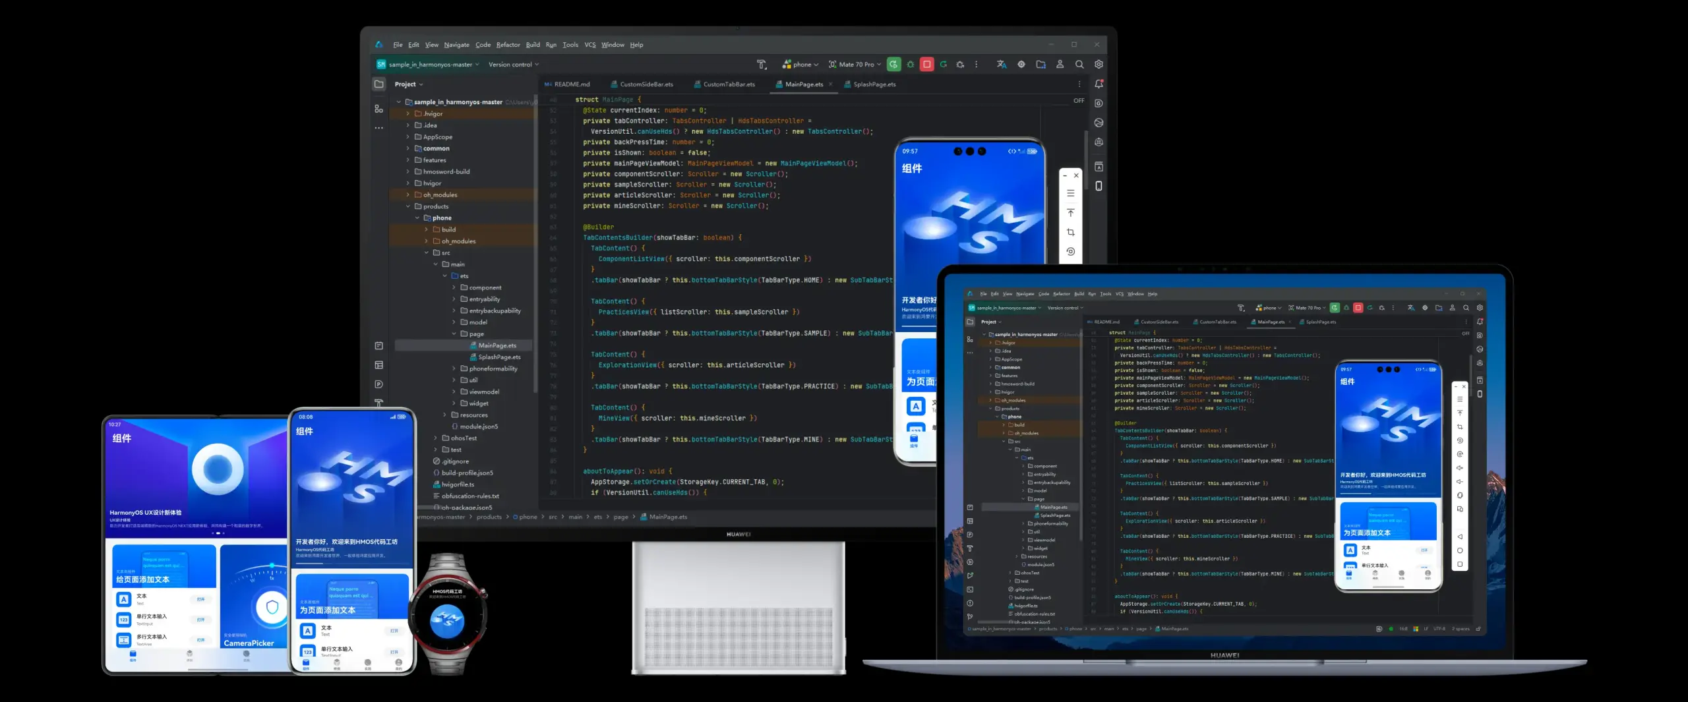Open the search magnifier icon in toolbar

pos(1079,65)
